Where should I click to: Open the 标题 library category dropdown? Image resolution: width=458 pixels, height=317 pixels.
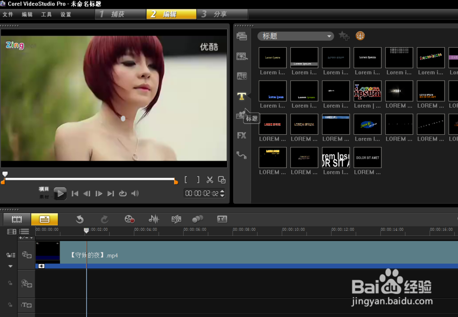click(295, 36)
